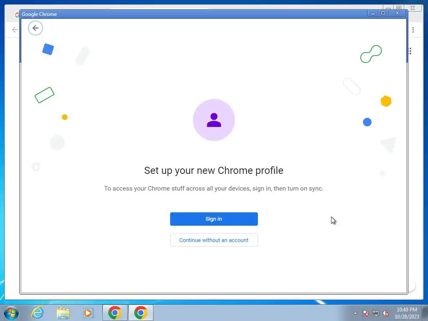Click the Google Chrome title bar text
428x321 pixels.
[x=39, y=14]
